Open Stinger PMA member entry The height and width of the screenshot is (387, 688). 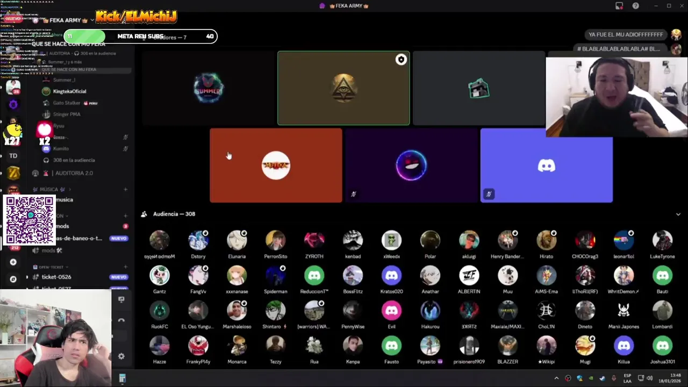tap(67, 114)
